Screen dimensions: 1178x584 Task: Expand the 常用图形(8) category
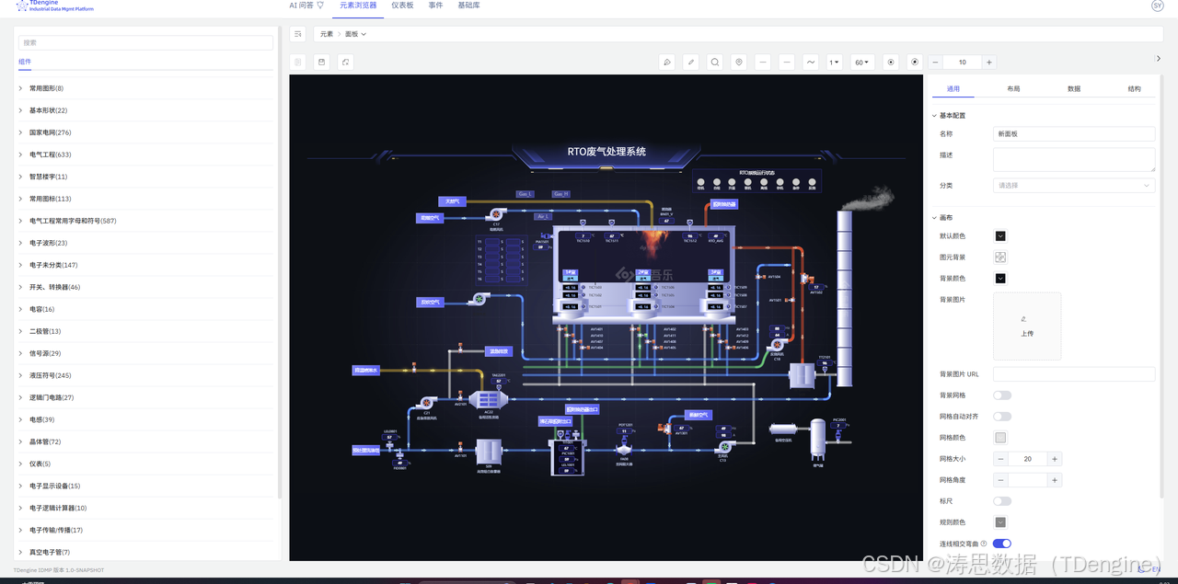(20, 88)
